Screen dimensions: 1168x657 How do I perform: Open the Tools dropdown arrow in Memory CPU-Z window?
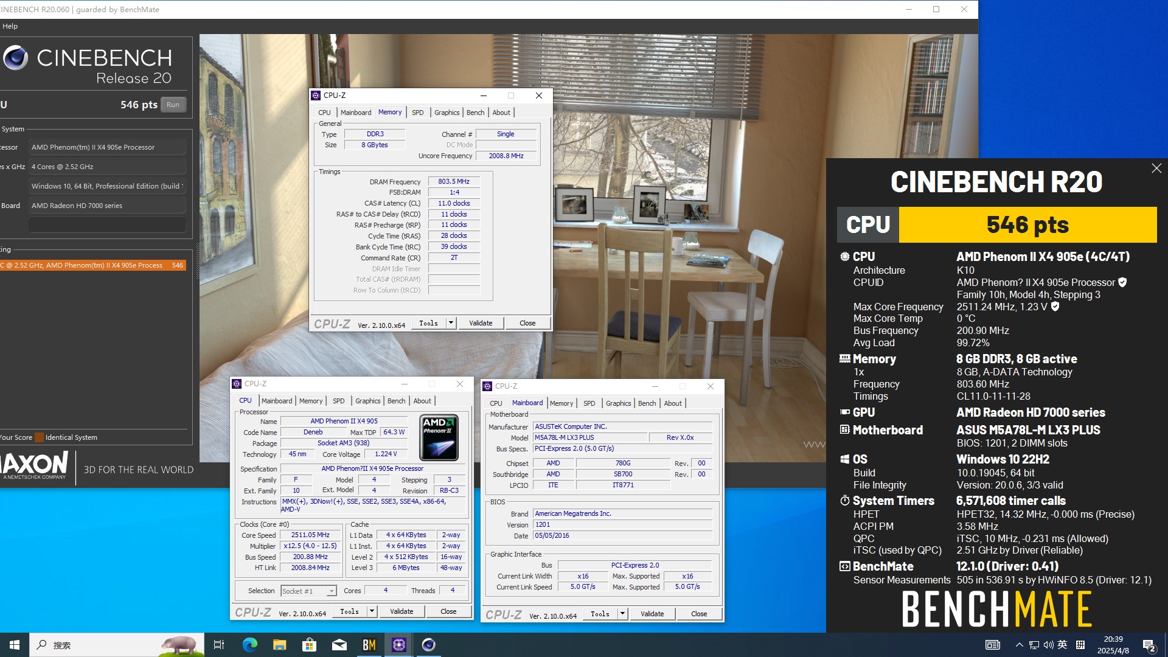click(451, 323)
